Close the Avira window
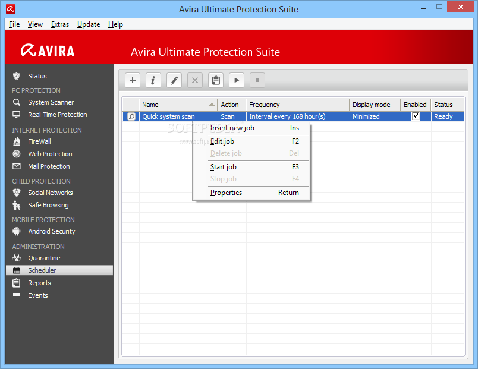 pos(460,7)
